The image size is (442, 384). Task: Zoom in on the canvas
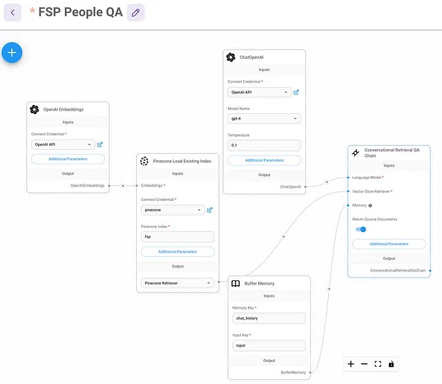click(351, 364)
